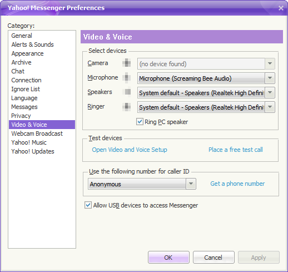The height and width of the screenshot is (272, 288).
Task: Select the Ignore List category
Action: pos(42,89)
